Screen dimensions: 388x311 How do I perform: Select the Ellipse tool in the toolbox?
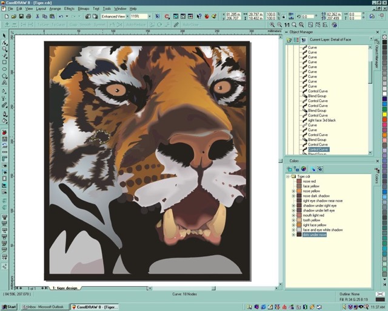[4, 69]
